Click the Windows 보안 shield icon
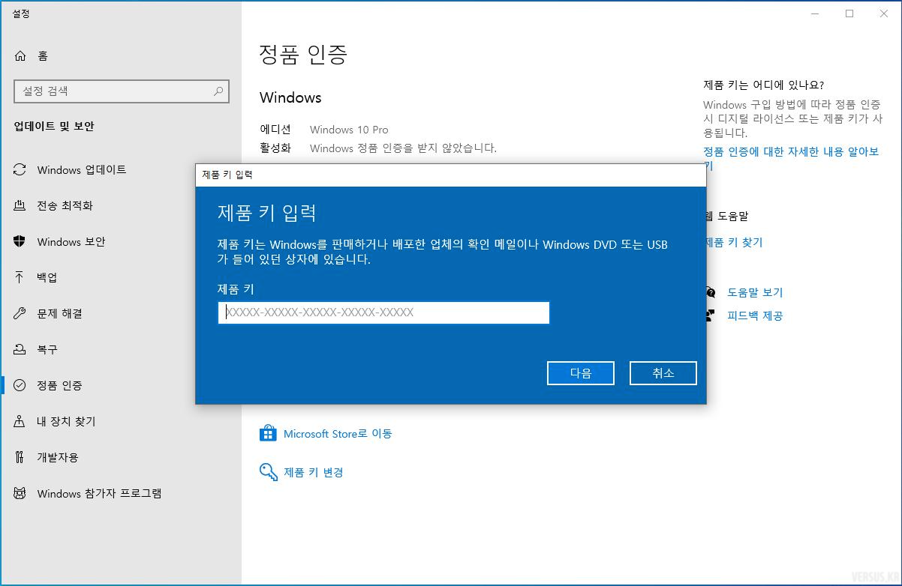The image size is (902, 586). [20, 242]
